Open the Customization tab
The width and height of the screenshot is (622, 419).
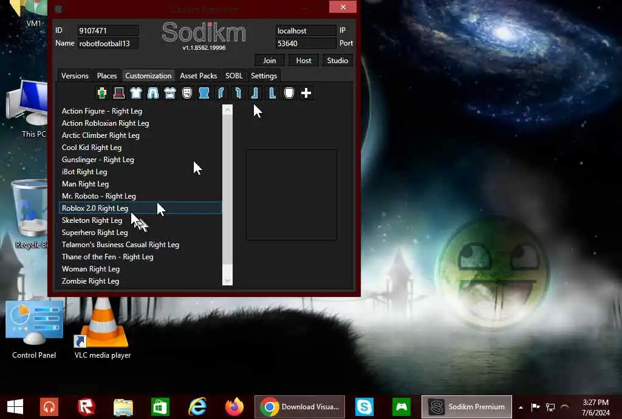click(148, 76)
